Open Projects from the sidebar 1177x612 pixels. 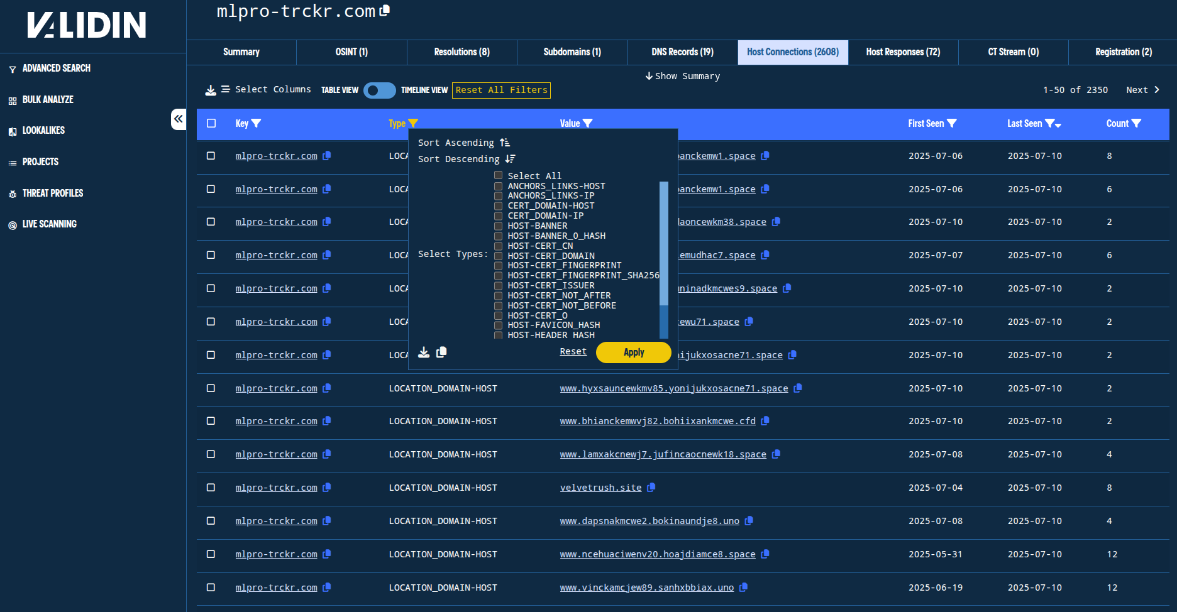point(40,162)
